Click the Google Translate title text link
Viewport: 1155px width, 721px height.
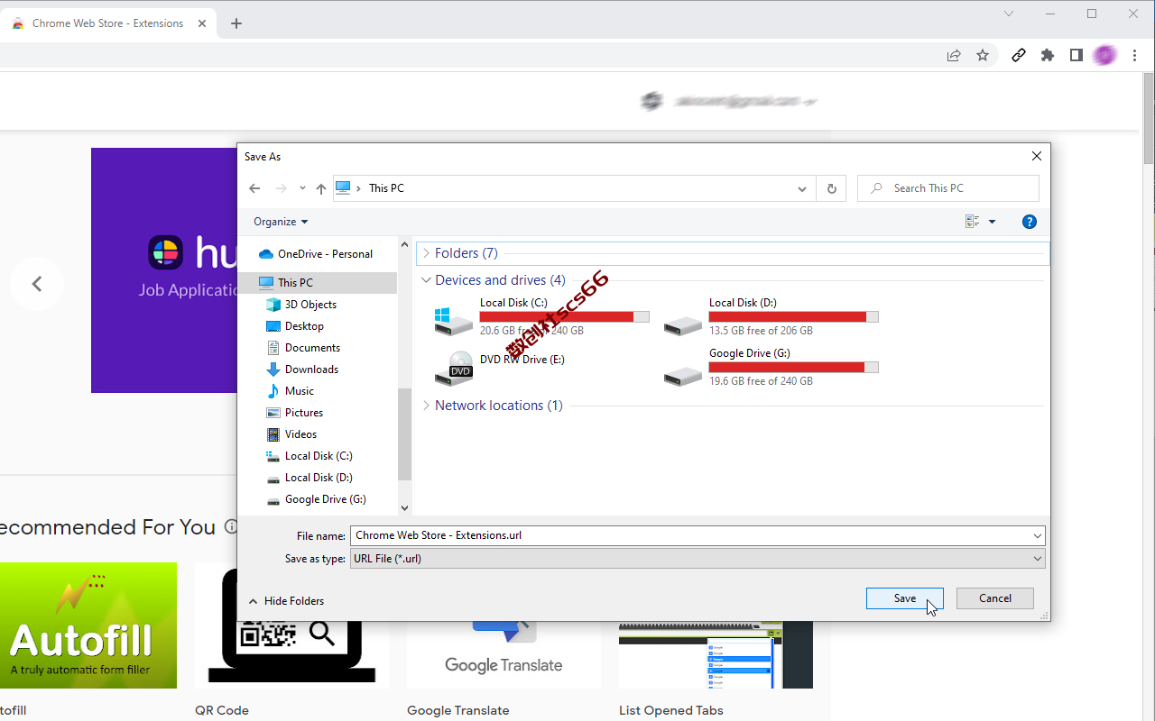click(458, 710)
